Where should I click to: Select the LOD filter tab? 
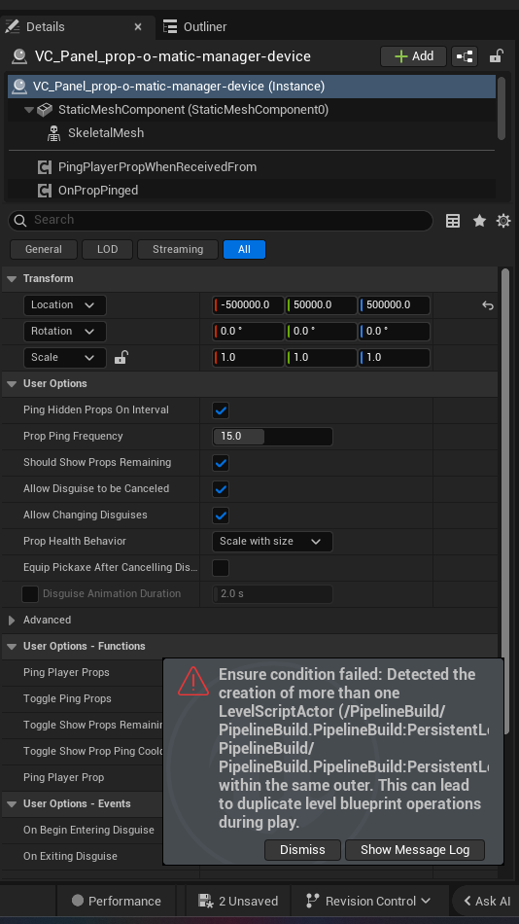click(x=107, y=249)
